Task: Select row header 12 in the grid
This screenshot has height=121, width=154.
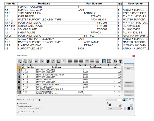Action: coord(19,75)
